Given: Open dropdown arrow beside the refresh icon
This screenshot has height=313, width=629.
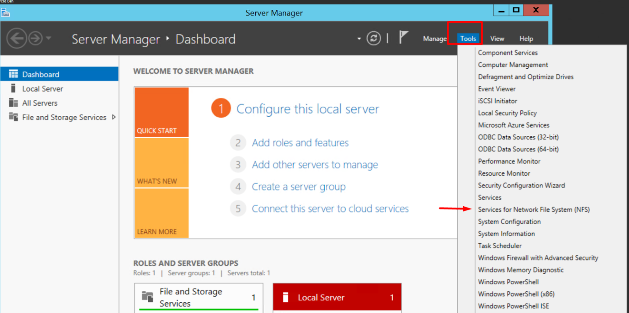Looking at the screenshot, I should 359,39.
